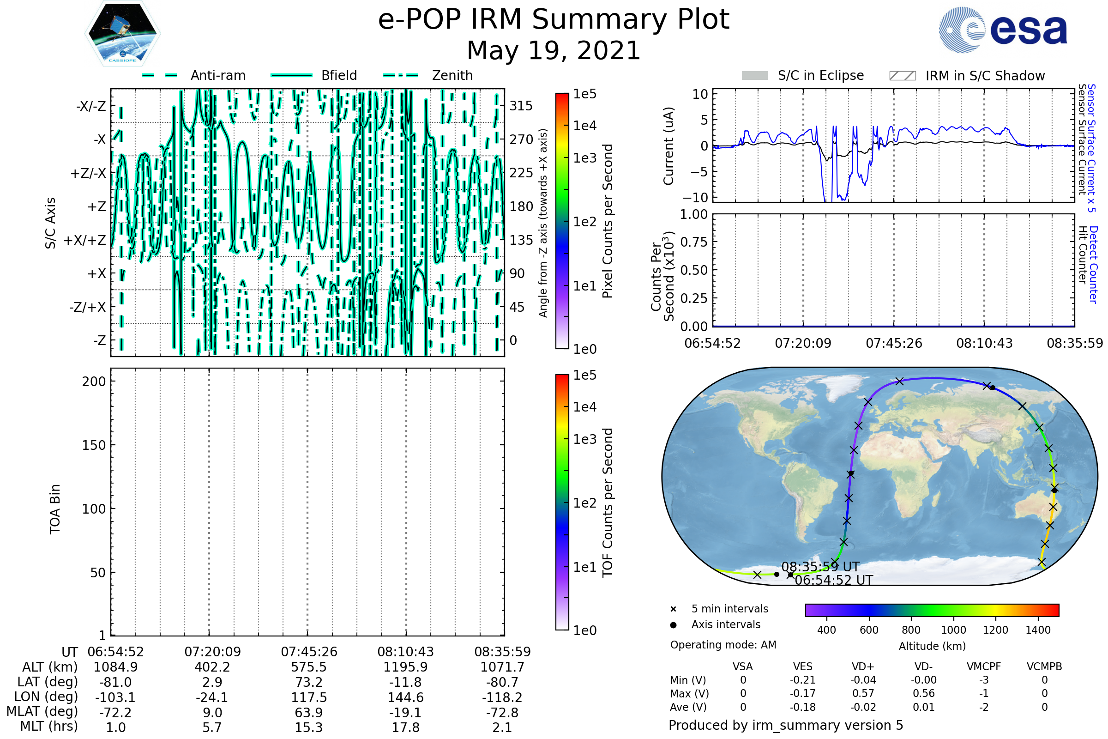1108x739 pixels.
Task: Click the Anti-ram dashed line legend sample
Action: [x=160, y=75]
